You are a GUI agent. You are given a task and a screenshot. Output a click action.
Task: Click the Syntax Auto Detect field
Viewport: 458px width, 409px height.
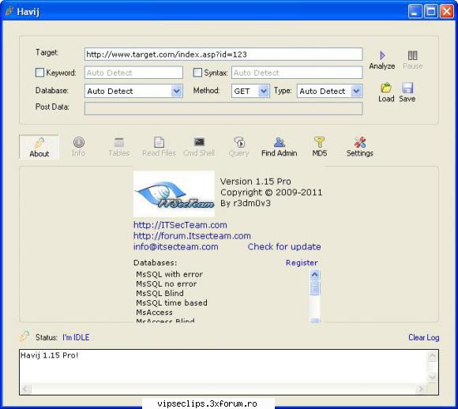coord(297,73)
